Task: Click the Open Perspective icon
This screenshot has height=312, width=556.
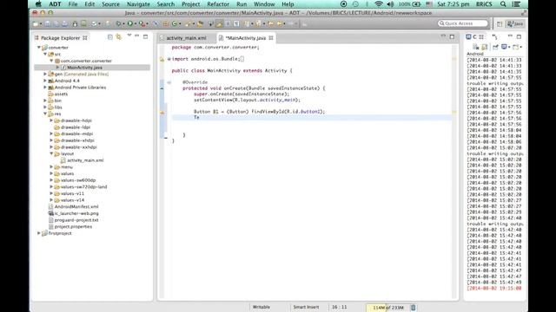Action: [500, 23]
